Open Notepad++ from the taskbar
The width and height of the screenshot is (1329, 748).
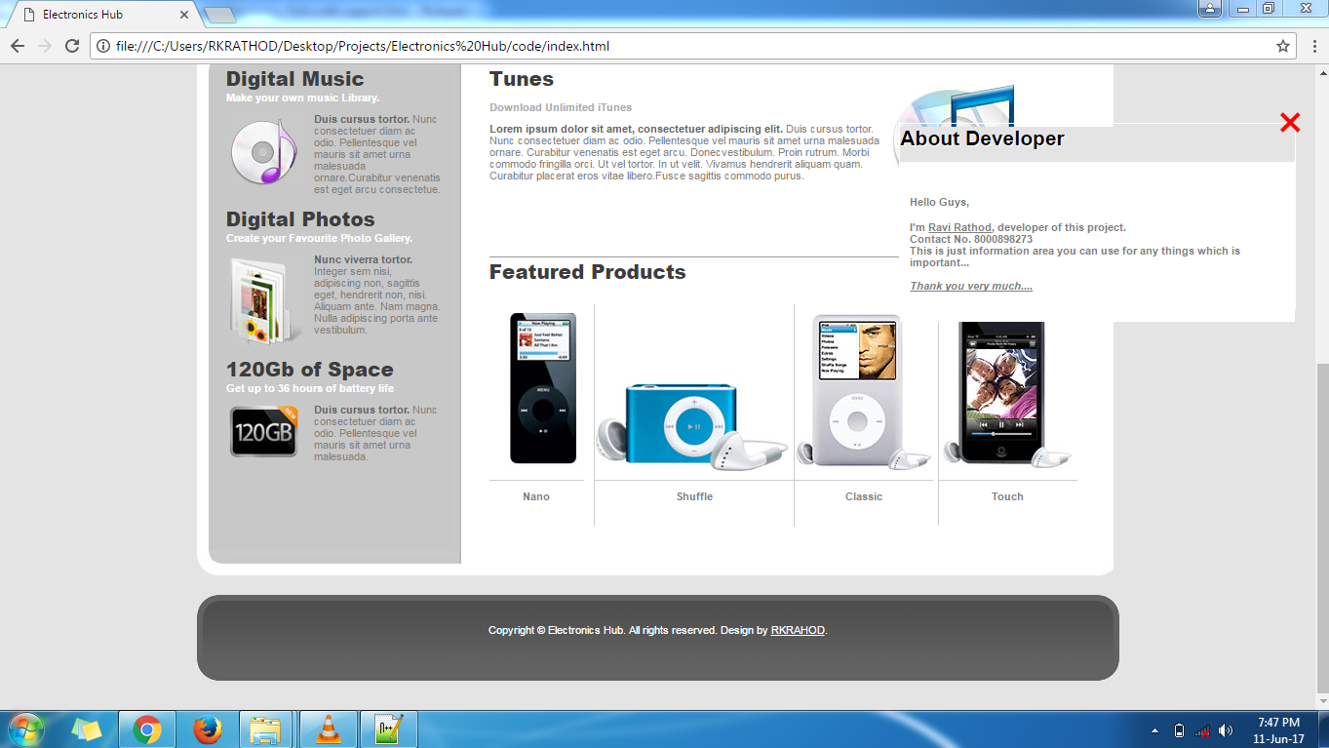(389, 729)
